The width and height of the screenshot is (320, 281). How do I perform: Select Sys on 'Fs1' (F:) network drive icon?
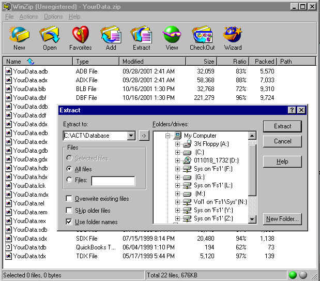click(x=187, y=169)
